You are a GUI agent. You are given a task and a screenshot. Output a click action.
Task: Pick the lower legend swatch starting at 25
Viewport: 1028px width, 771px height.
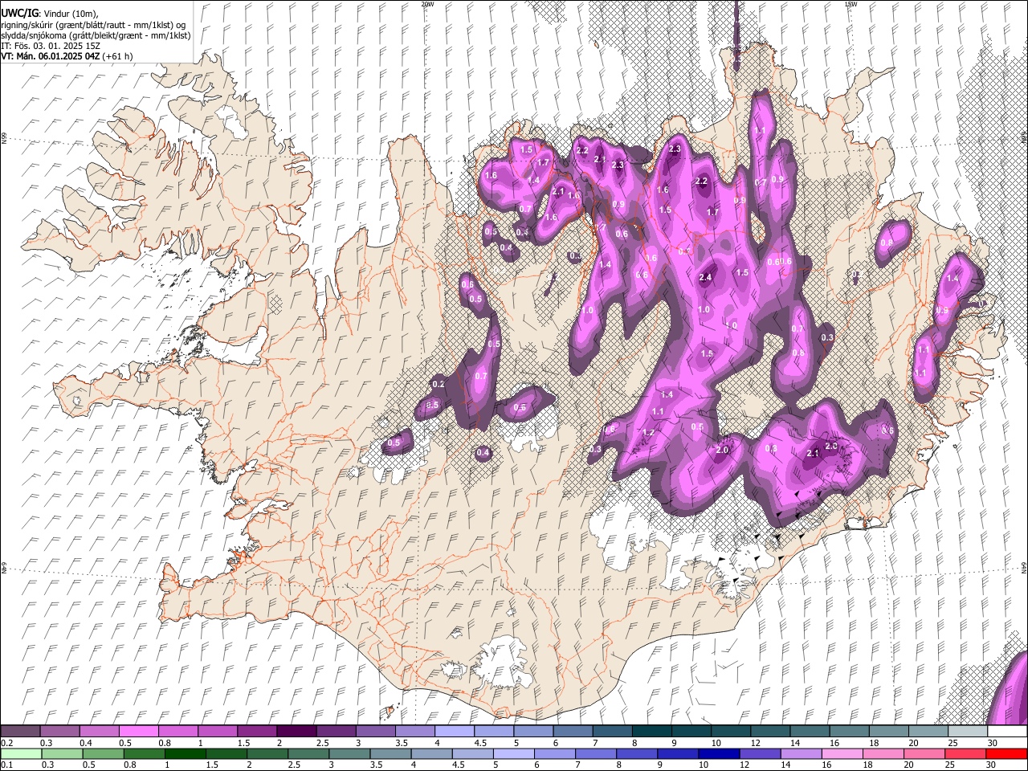(965, 753)
